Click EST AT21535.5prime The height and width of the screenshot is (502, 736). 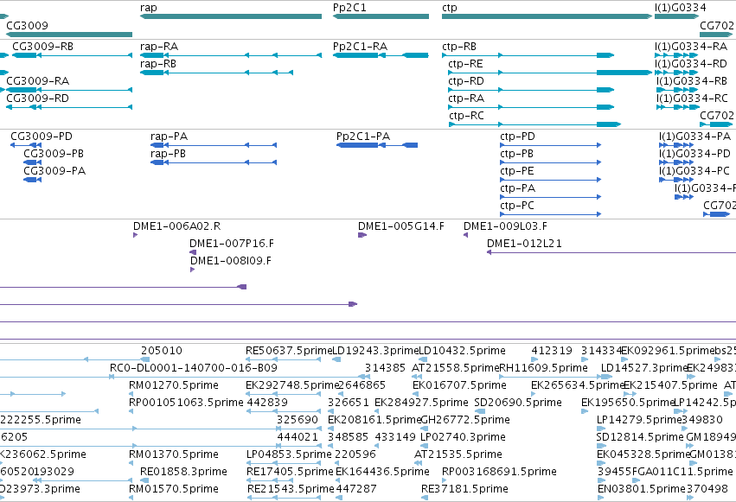pyautogui.click(x=458, y=454)
